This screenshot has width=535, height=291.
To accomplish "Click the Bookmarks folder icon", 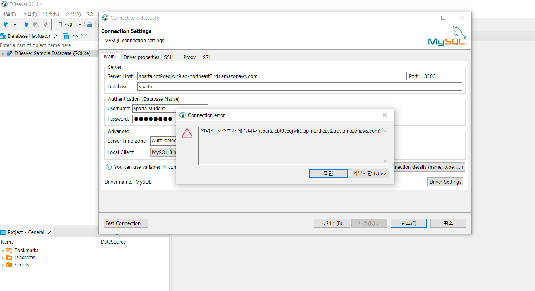I will coord(9,250).
